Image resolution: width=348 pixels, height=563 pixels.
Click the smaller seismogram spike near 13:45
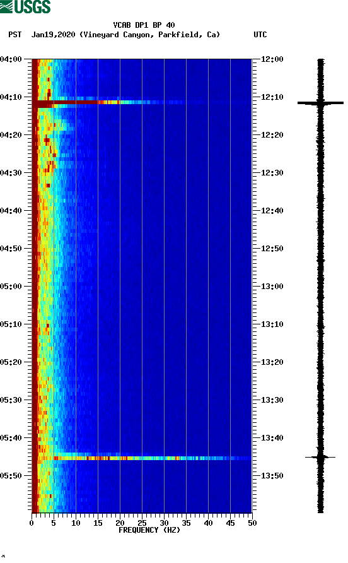320,457
